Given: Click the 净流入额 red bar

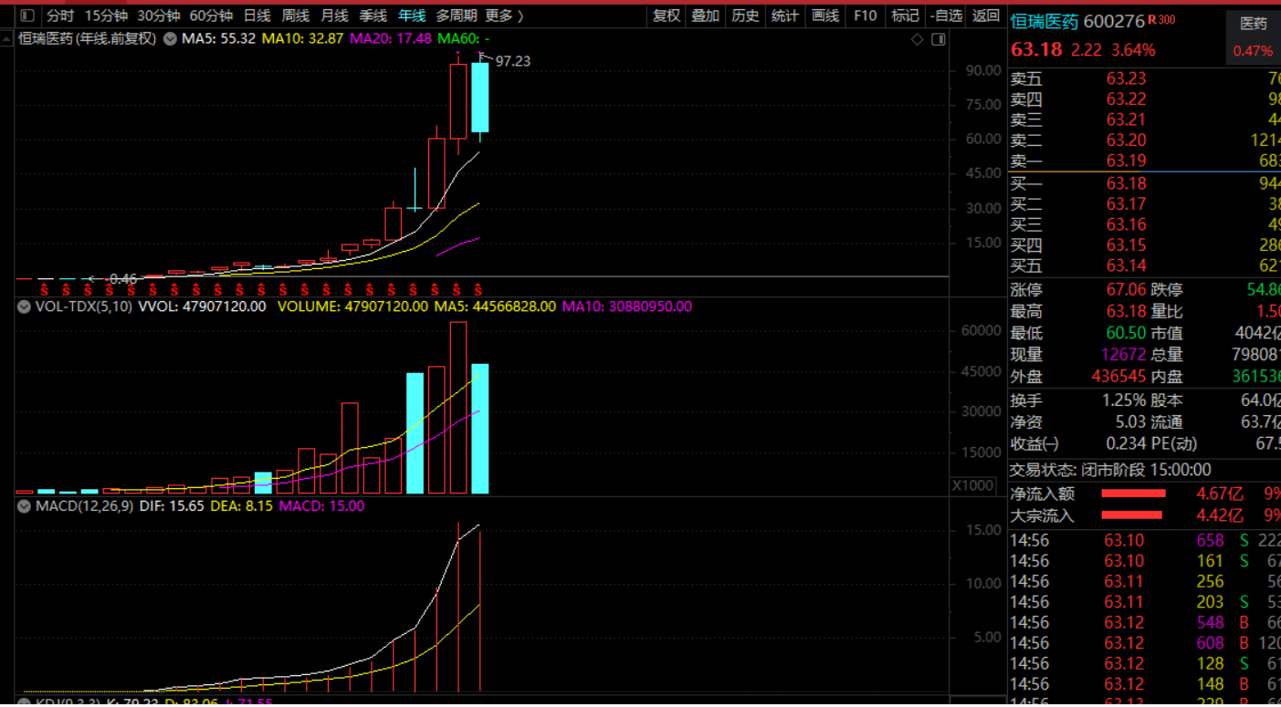Looking at the screenshot, I should point(1133,494).
